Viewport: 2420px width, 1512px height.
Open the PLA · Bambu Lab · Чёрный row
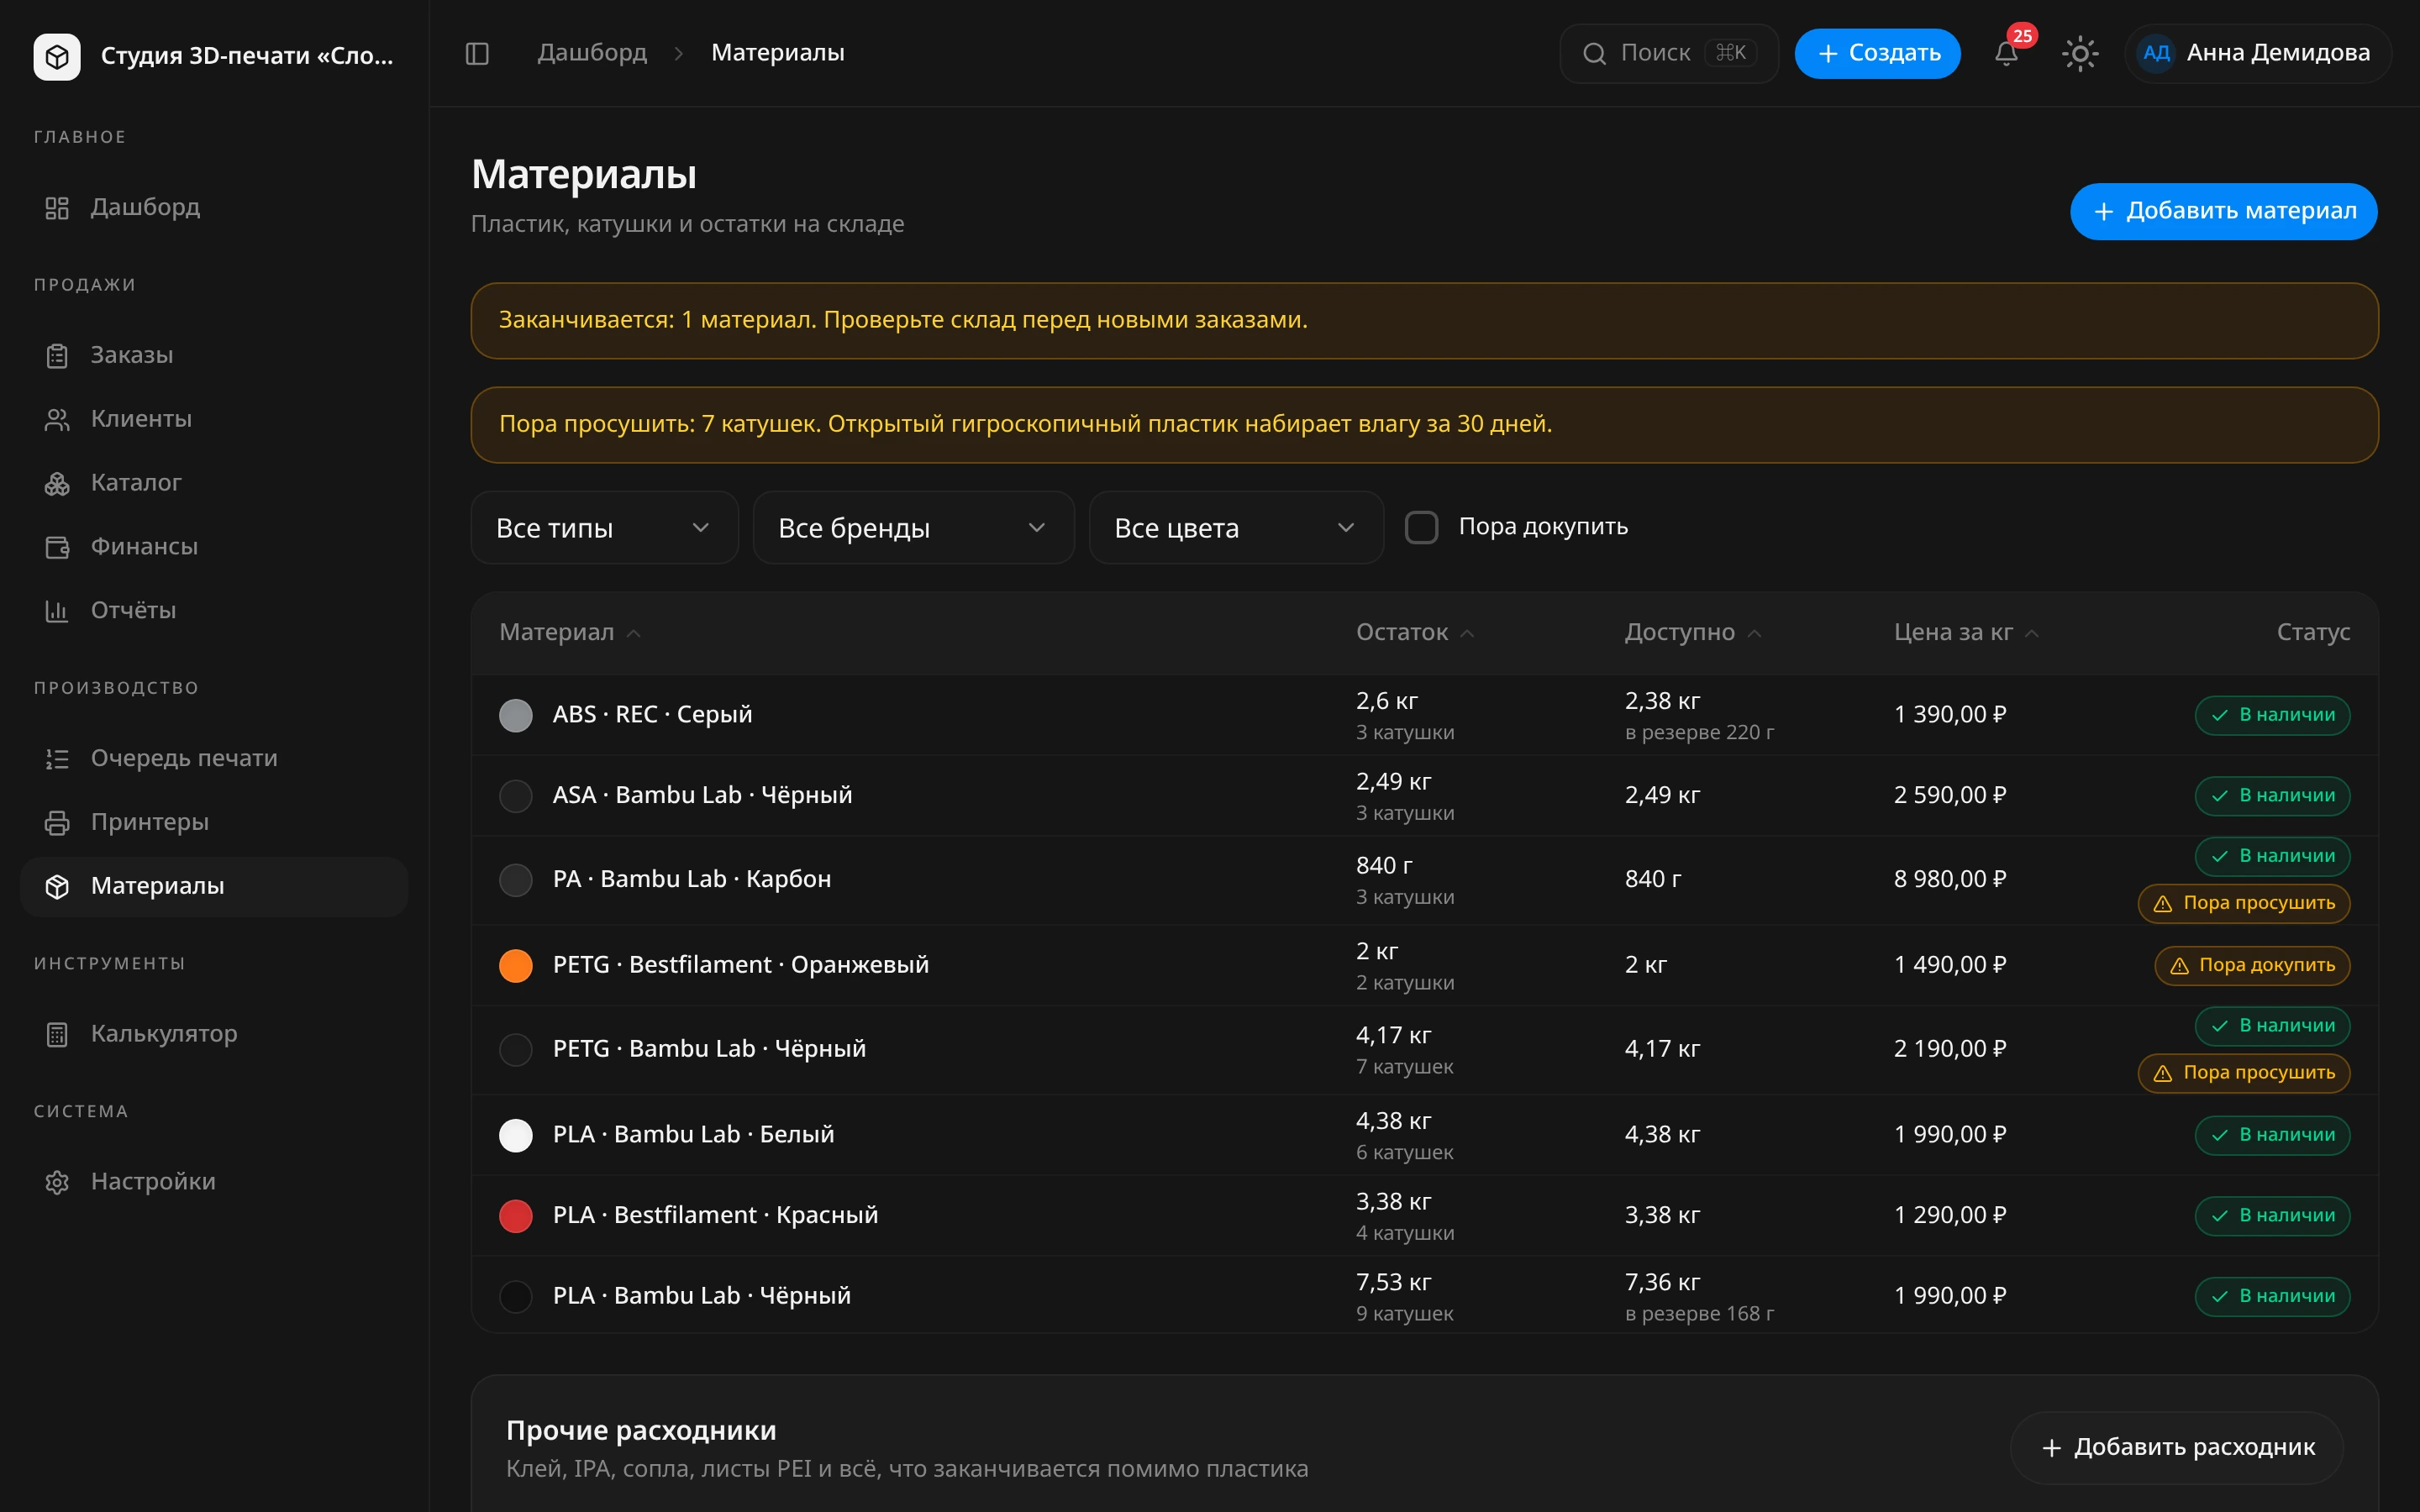pyautogui.click(x=1424, y=1295)
